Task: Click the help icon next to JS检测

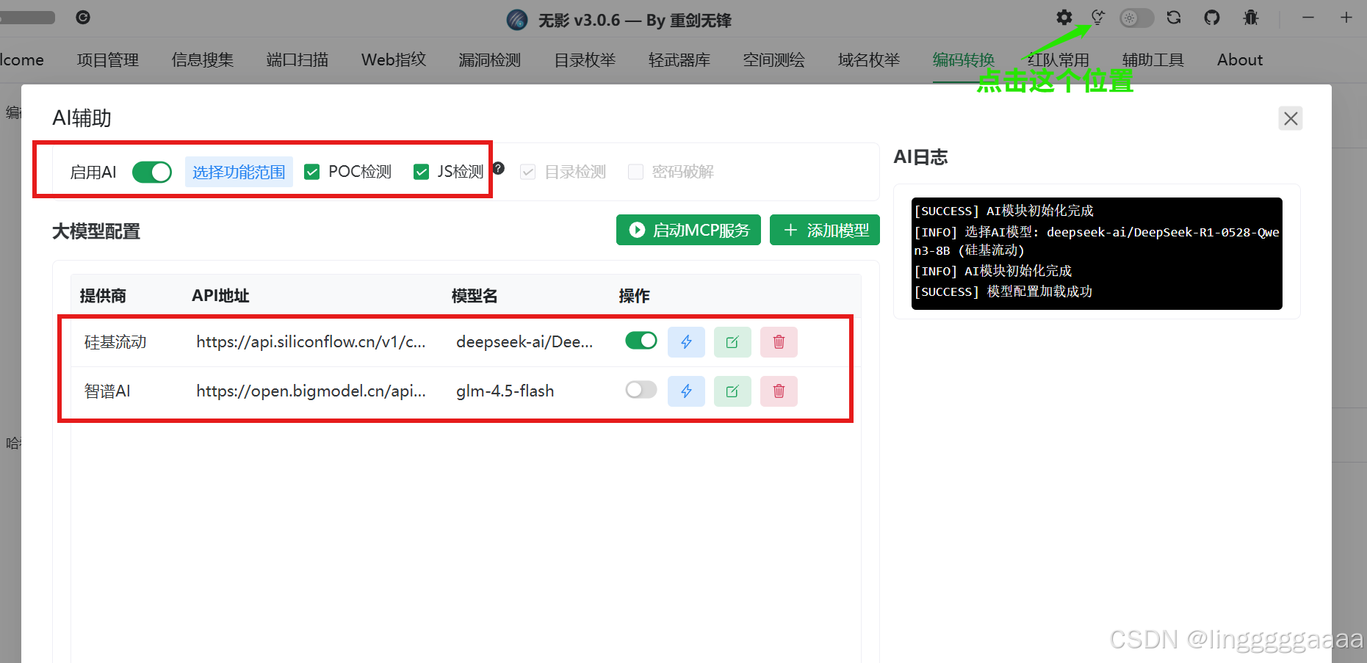Action: [498, 168]
